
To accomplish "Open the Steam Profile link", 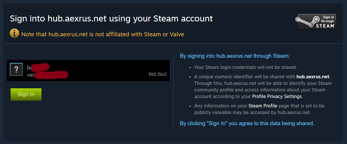I will 263,106.
